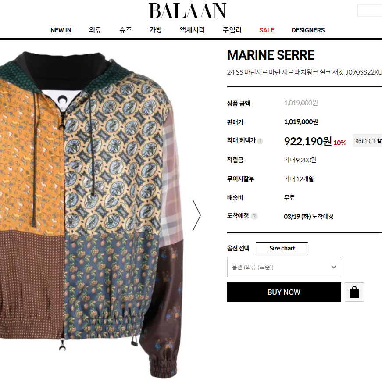Click the dropdown chevron arrow
Image resolution: width=382 pixels, height=382 pixels.
333,267
